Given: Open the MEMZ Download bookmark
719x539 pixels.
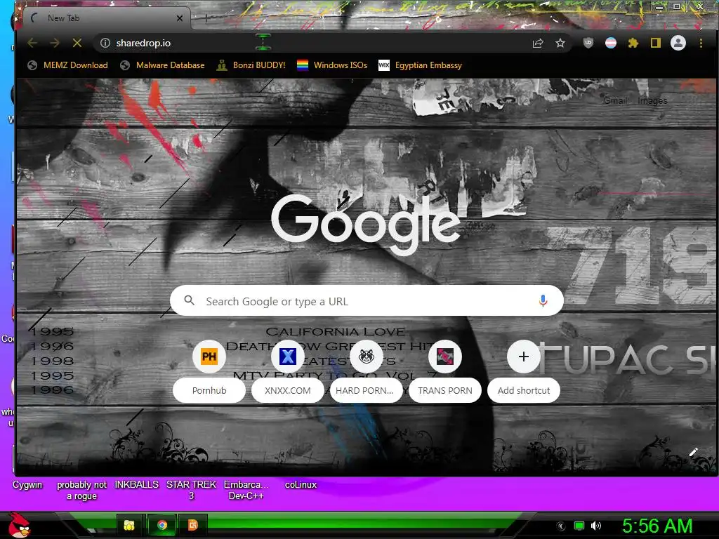Looking at the screenshot, I should coord(67,65).
